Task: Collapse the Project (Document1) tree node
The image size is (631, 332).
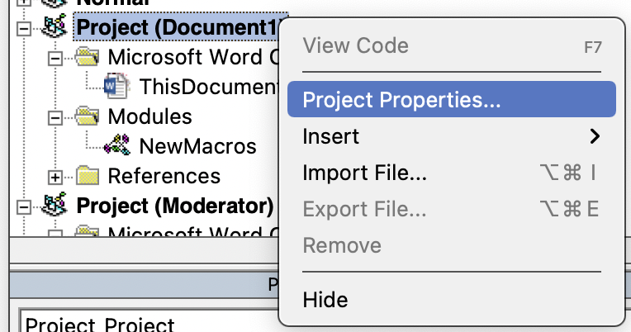Action: tap(24, 29)
